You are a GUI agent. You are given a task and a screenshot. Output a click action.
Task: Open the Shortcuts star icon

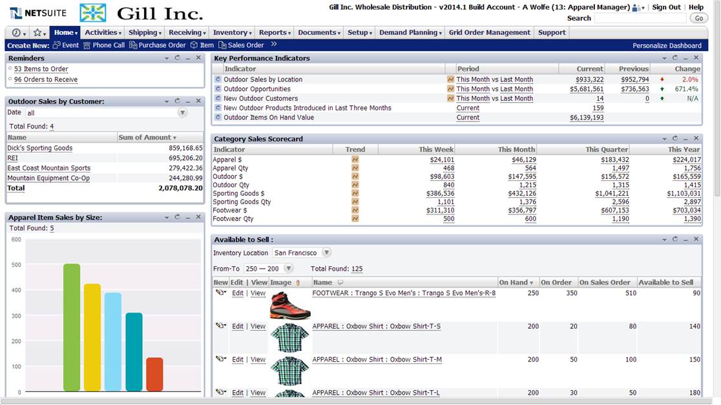pos(37,33)
